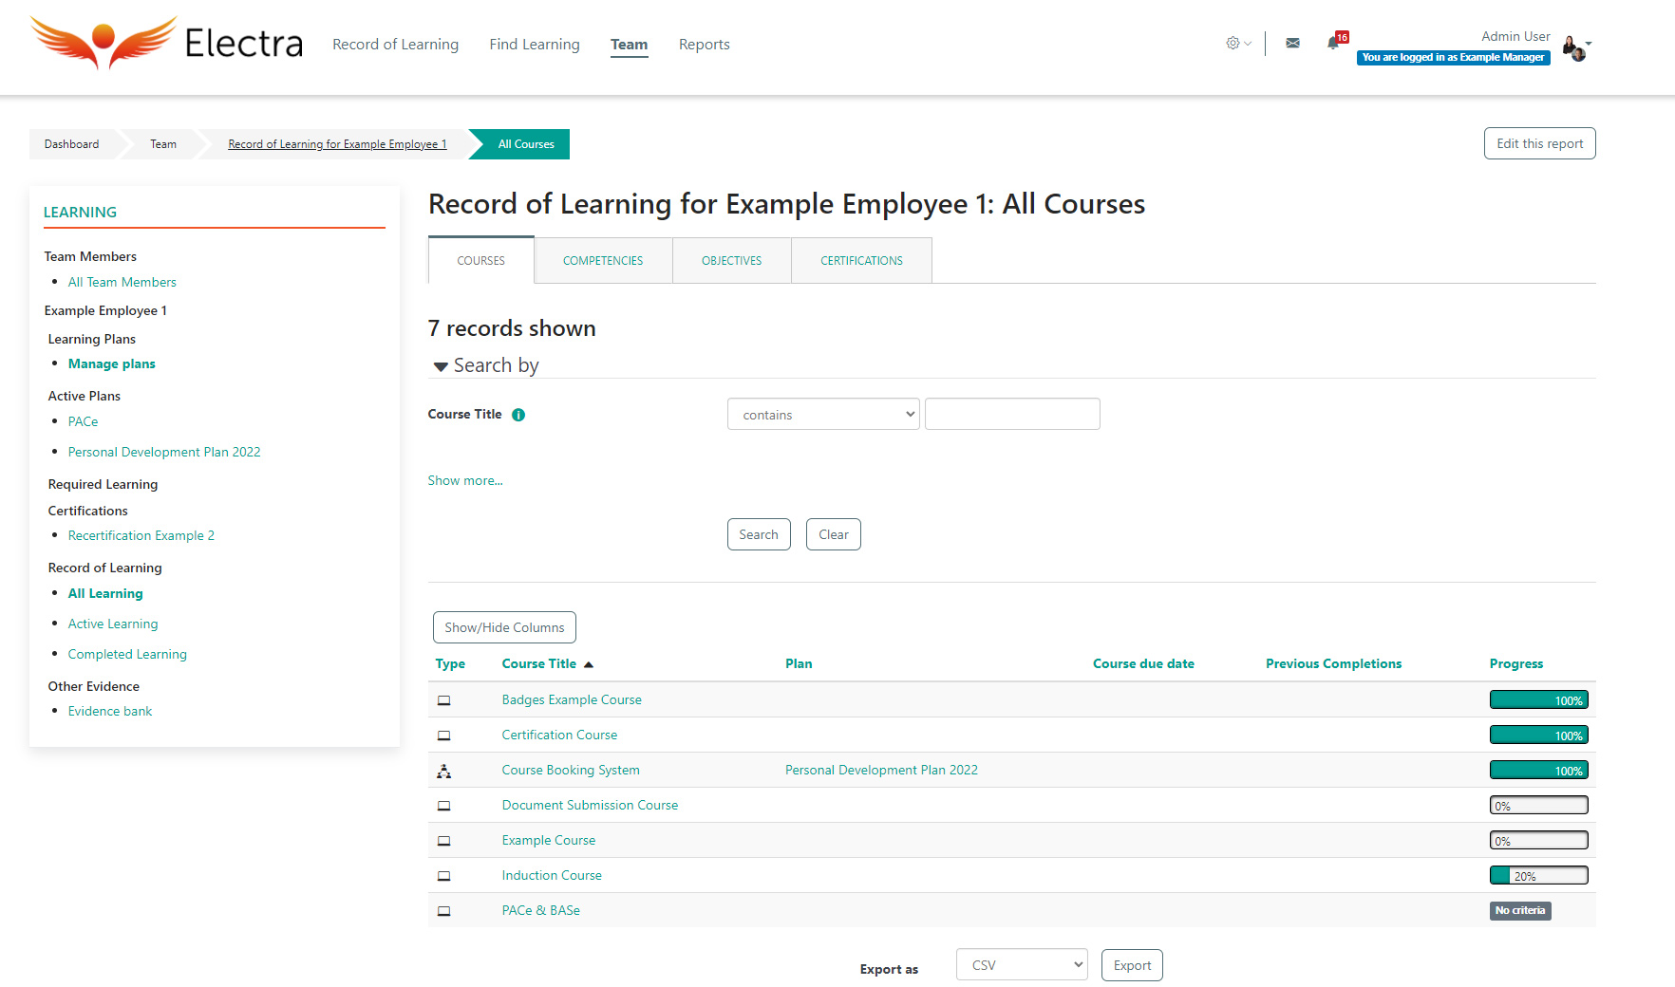This screenshot has height=987, width=1675.
Task: Switch to the Competencies tab
Action: point(603,261)
